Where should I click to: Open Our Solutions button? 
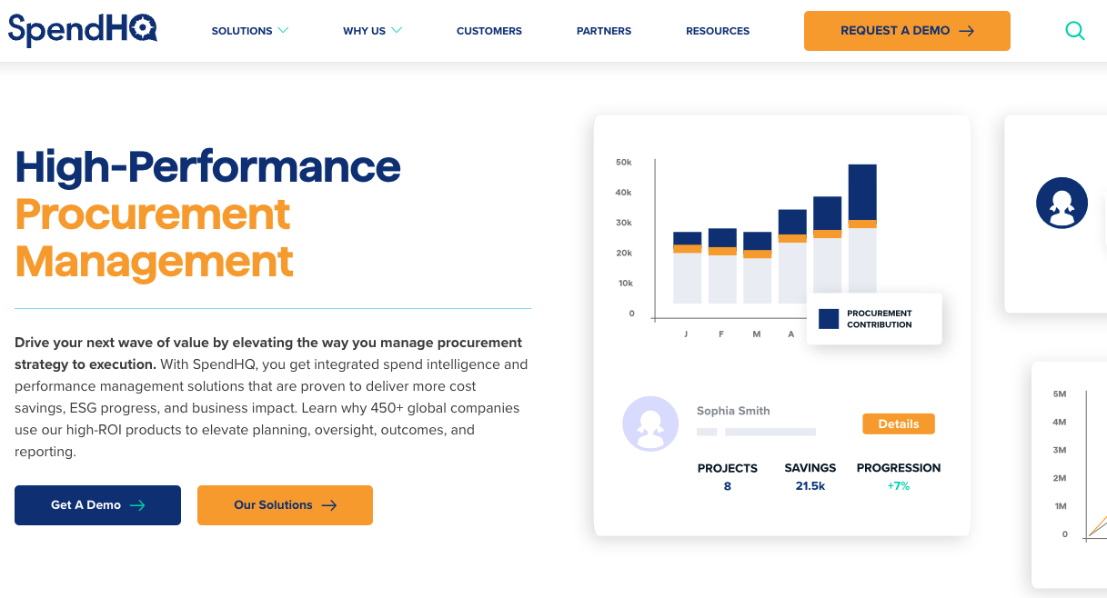[285, 505]
